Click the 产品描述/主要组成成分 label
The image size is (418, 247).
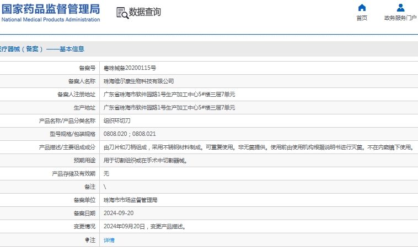(67, 147)
